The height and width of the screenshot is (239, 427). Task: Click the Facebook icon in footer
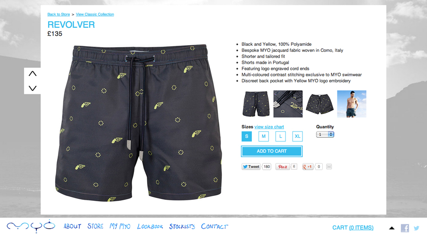pyautogui.click(x=405, y=228)
